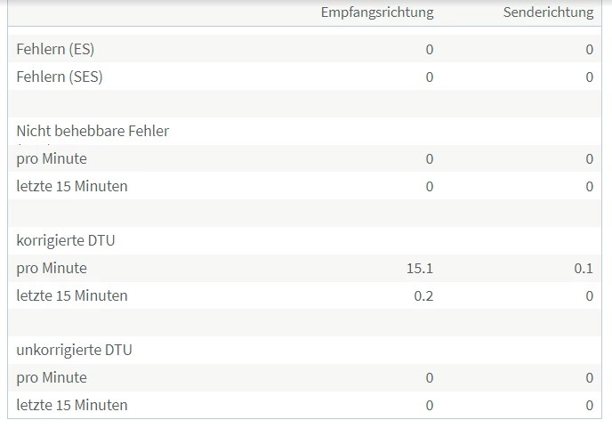Screen dimensions: 612x428
Task: Select pro Minute under unkorrigierte DTU
Action: pos(52,378)
